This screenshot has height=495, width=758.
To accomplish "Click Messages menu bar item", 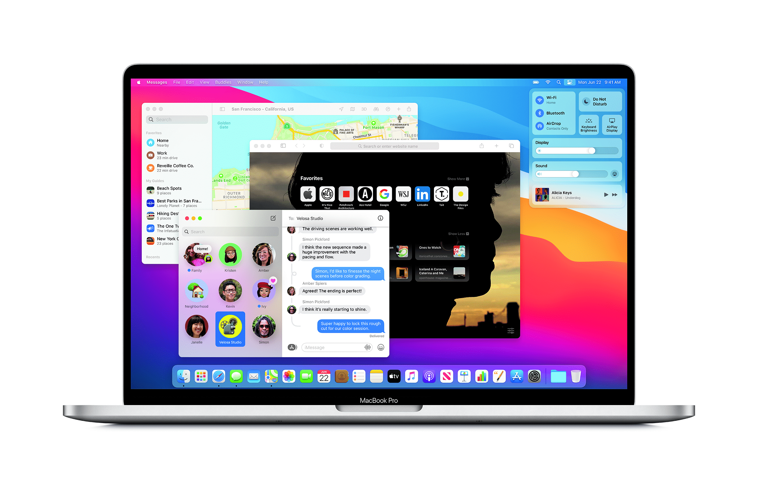I will (x=156, y=83).
